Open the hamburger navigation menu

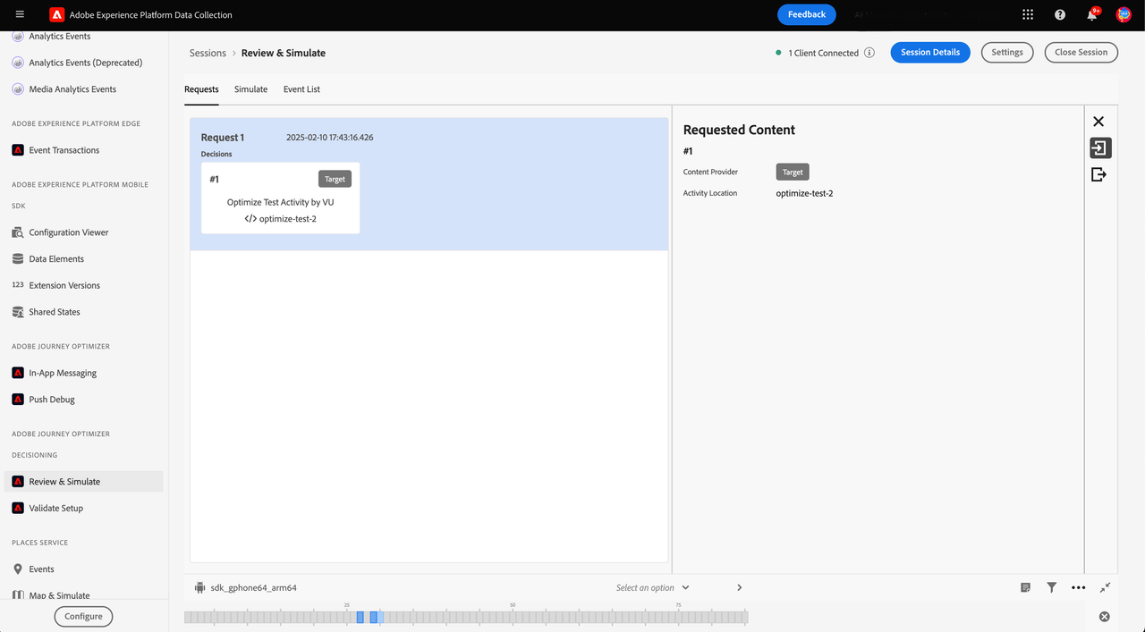coord(20,14)
